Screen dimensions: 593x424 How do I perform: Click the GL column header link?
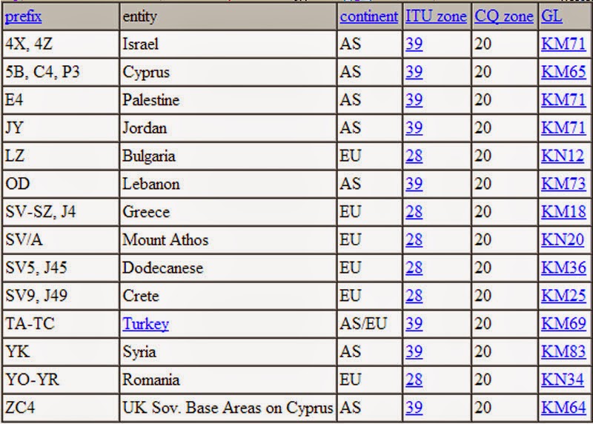coord(551,16)
